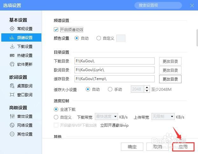Click the vertical scrollbar thumb
Screen dimensions: 198x154
[197, 38]
